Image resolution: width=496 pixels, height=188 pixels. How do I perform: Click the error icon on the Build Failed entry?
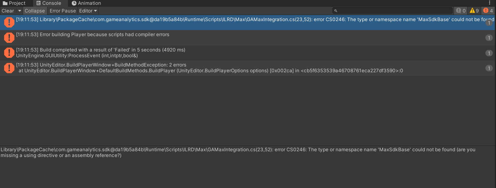coord(9,53)
